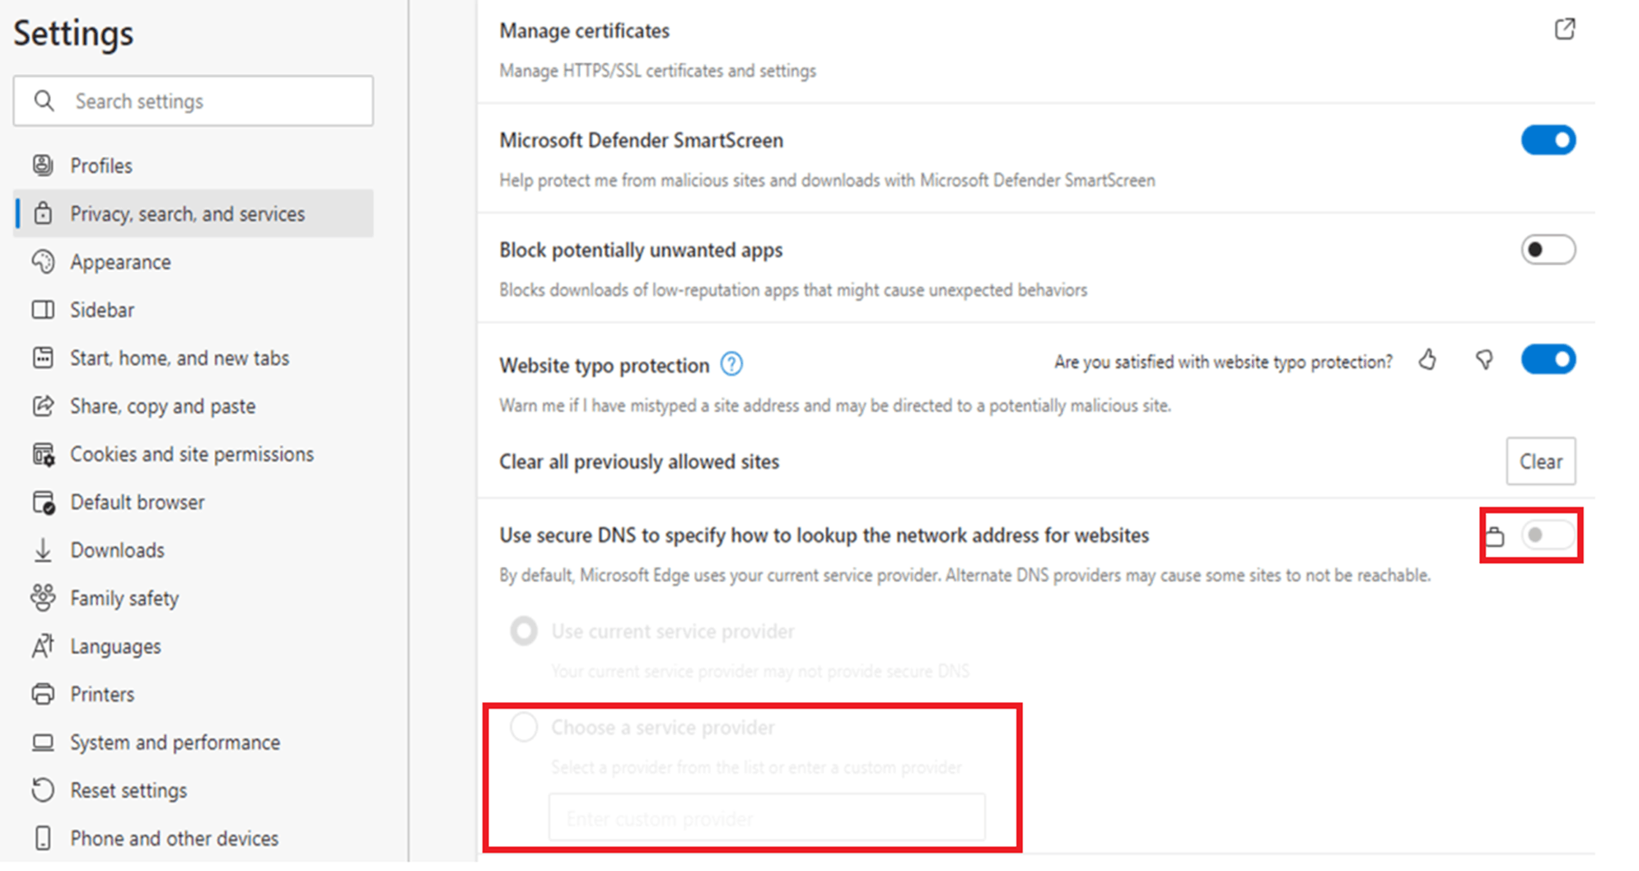Open Cookies and site permissions settings
This screenshot has height=871, width=1639.
tap(191, 453)
